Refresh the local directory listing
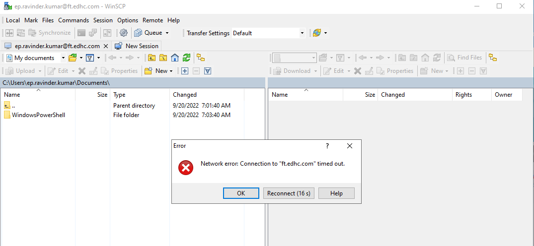Viewport: 534px width, 246px height. 186,58
